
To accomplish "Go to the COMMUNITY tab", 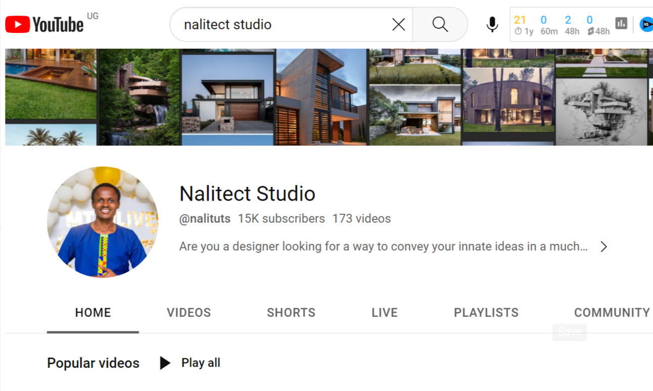I will pos(612,312).
